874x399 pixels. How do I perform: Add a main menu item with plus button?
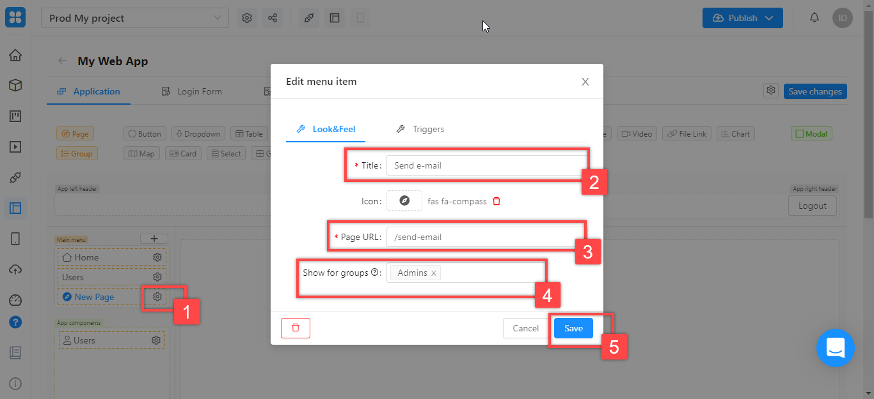point(154,239)
